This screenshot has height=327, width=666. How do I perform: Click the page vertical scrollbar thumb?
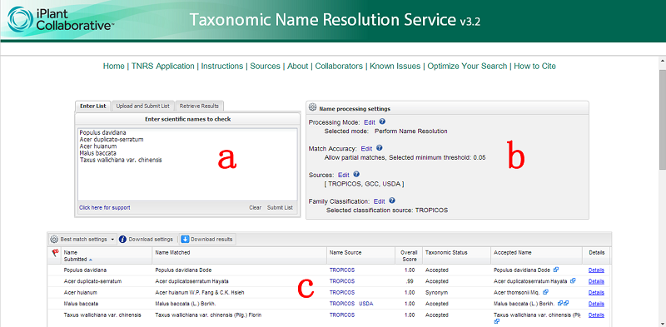click(662, 120)
